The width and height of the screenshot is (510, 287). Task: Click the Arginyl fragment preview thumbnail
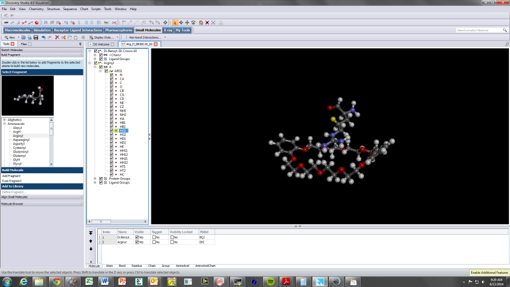click(28, 96)
